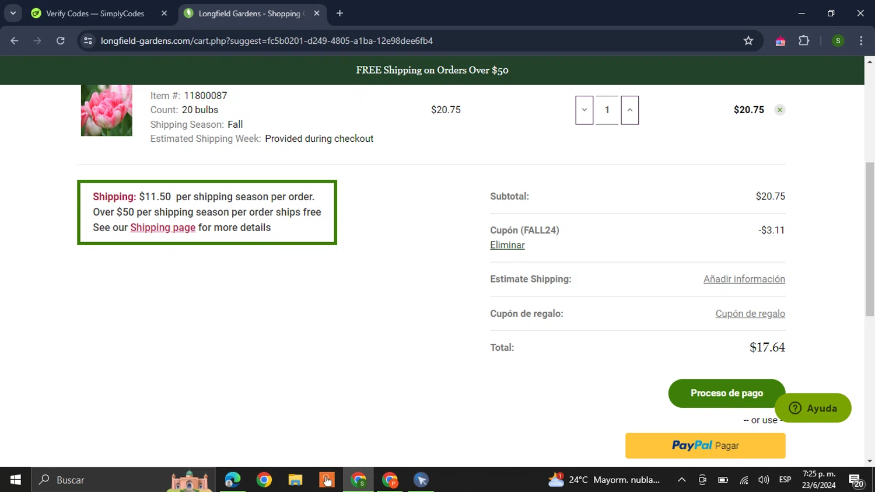Viewport: 875px width, 492px height.
Task: Pay with the PayPal Pagar button
Action: 705,445
